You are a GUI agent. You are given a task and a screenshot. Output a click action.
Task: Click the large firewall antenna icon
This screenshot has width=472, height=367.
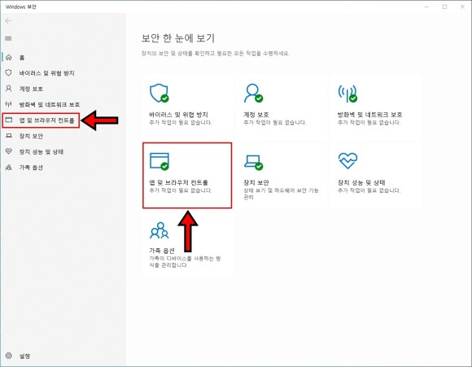(347, 94)
